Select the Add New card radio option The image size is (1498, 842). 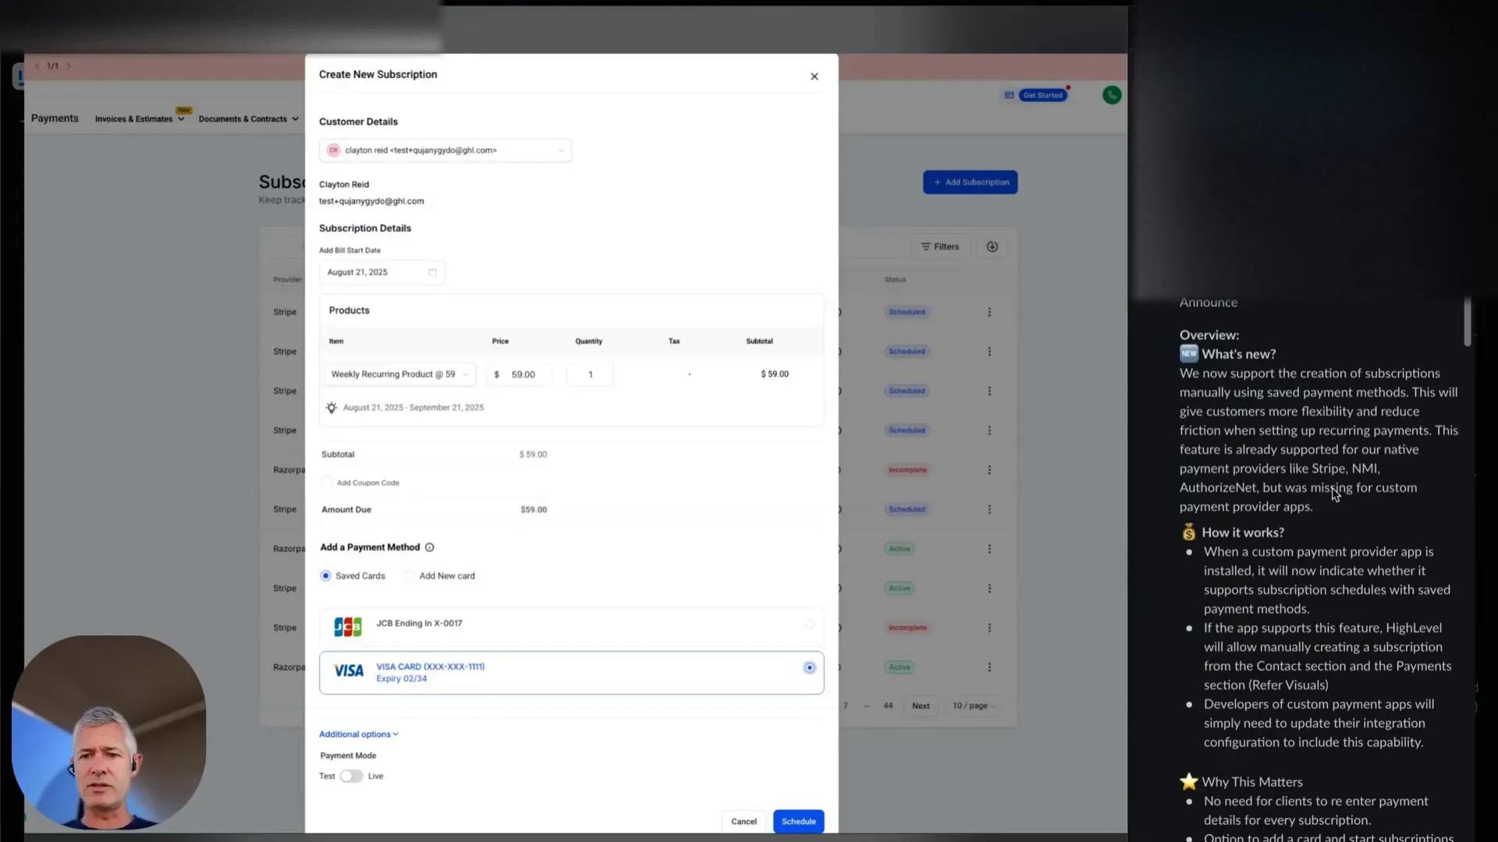(409, 576)
